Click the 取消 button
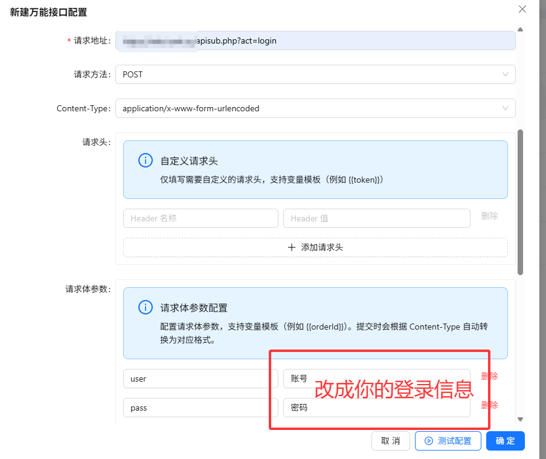 coord(390,441)
